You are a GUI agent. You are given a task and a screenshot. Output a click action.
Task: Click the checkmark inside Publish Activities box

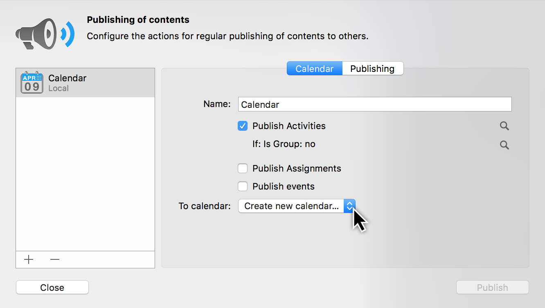[243, 126]
